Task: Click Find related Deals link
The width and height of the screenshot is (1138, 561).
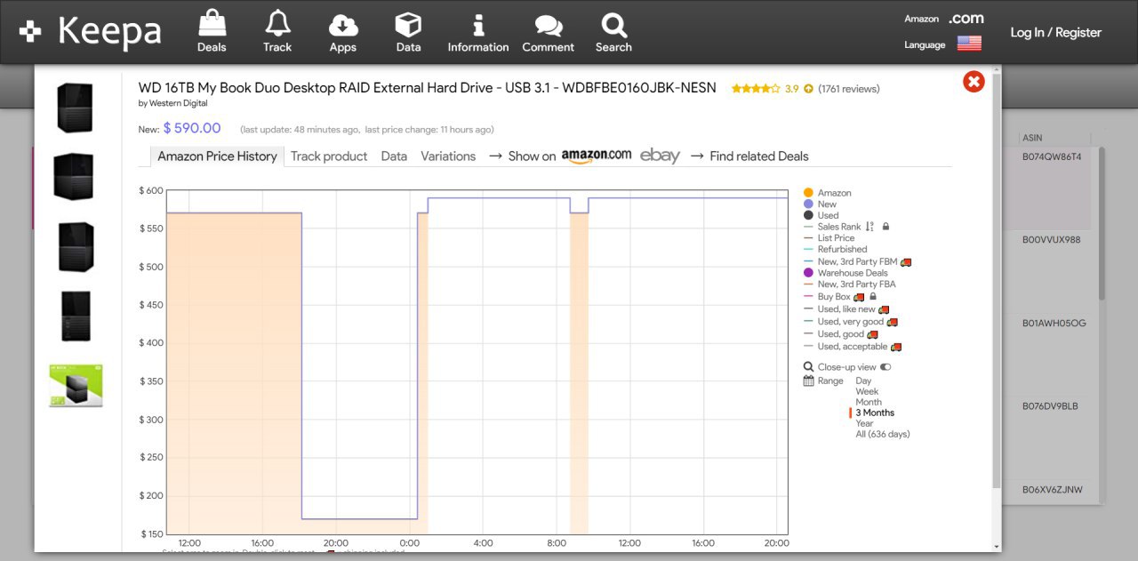Action: pyautogui.click(x=759, y=156)
